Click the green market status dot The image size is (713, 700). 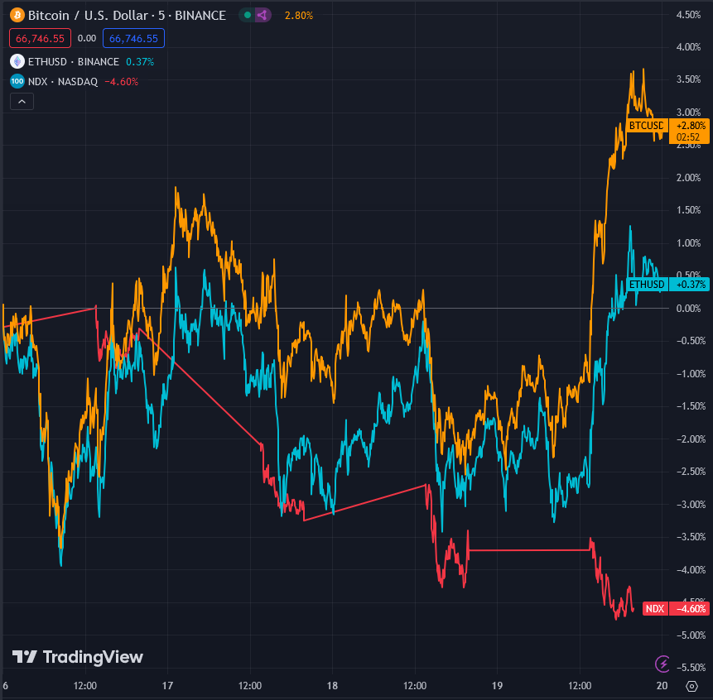tap(248, 16)
